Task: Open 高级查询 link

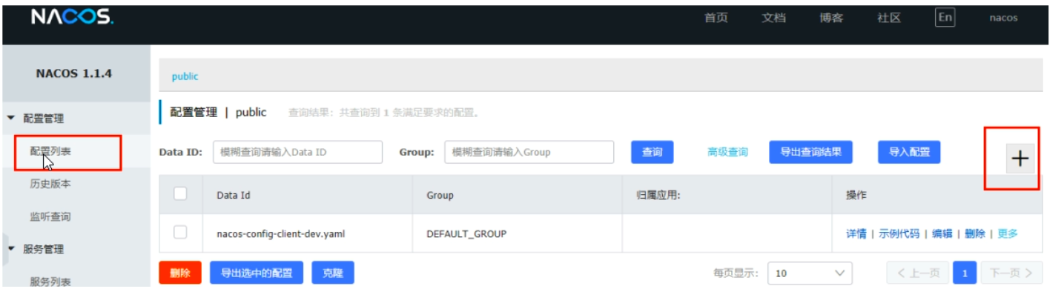Action: [728, 152]
